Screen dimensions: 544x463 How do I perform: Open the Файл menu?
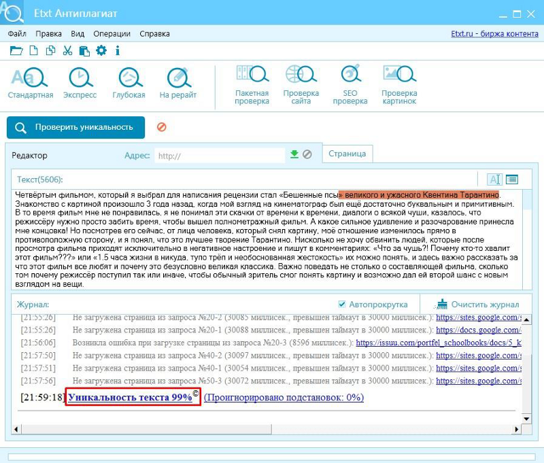click(x=17, y=34)
